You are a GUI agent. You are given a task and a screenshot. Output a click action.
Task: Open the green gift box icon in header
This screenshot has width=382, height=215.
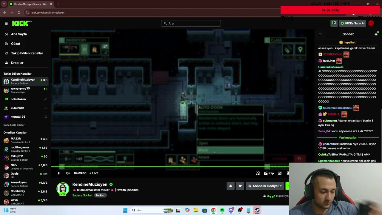click(x=334, y=23)
